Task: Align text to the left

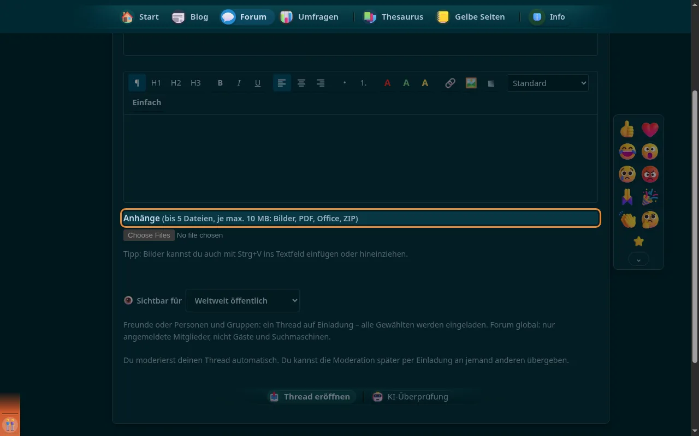Action: coord(282,83)
